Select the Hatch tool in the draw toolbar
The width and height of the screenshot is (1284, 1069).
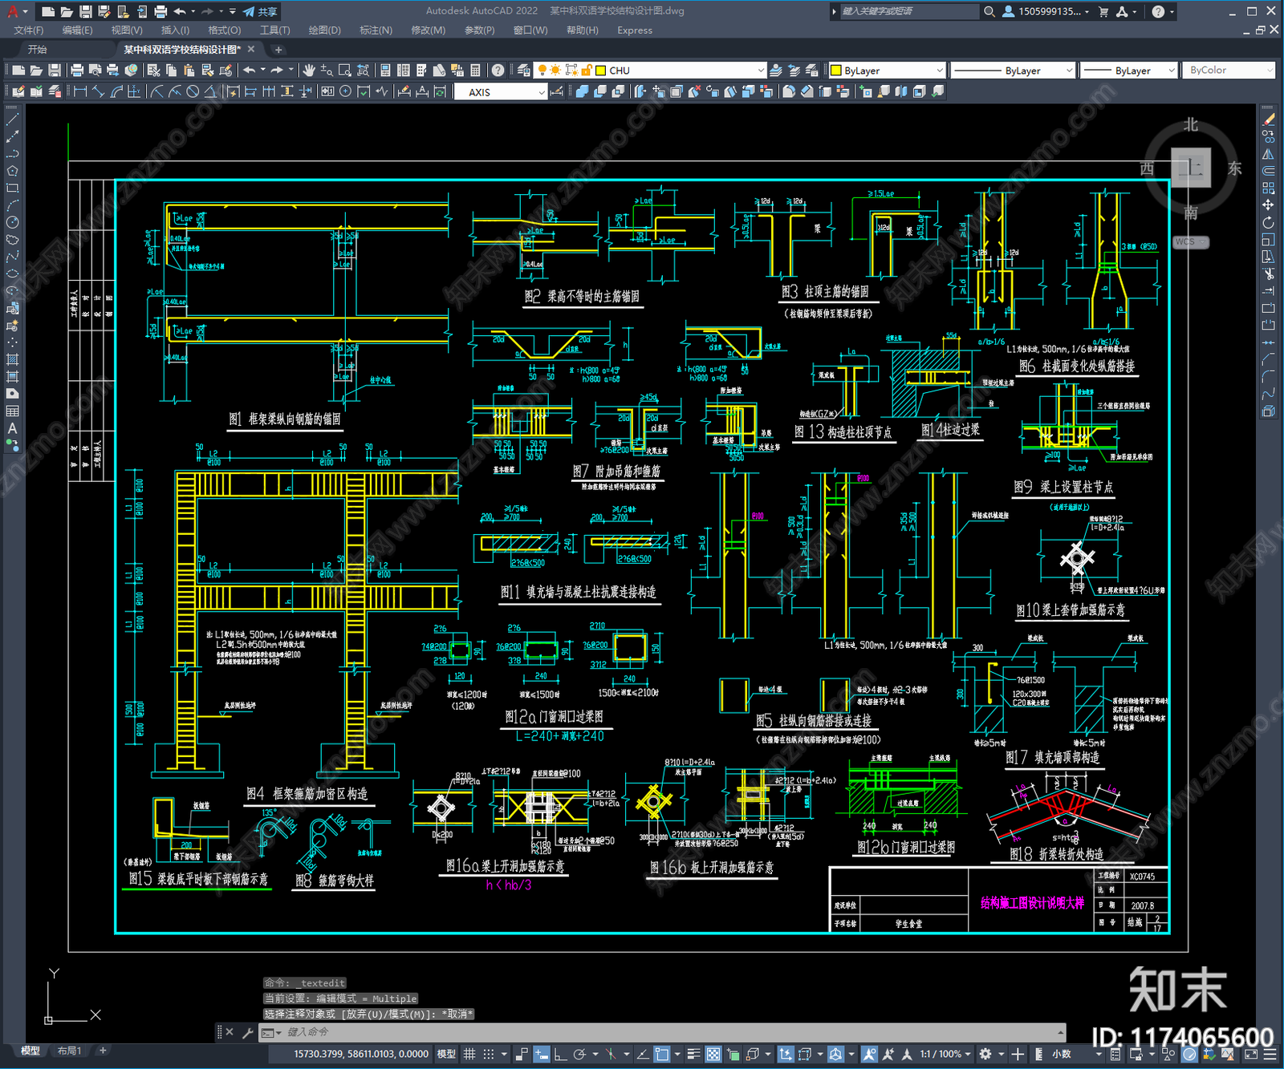(13, 359)
